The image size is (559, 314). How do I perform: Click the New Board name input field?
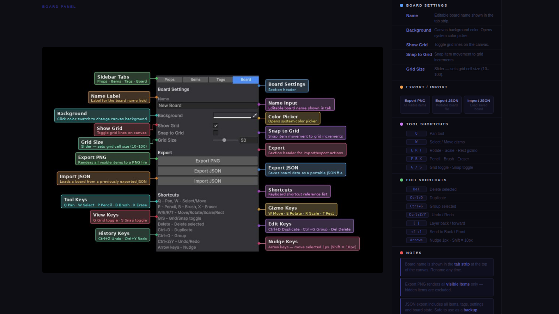coord(207,106)
